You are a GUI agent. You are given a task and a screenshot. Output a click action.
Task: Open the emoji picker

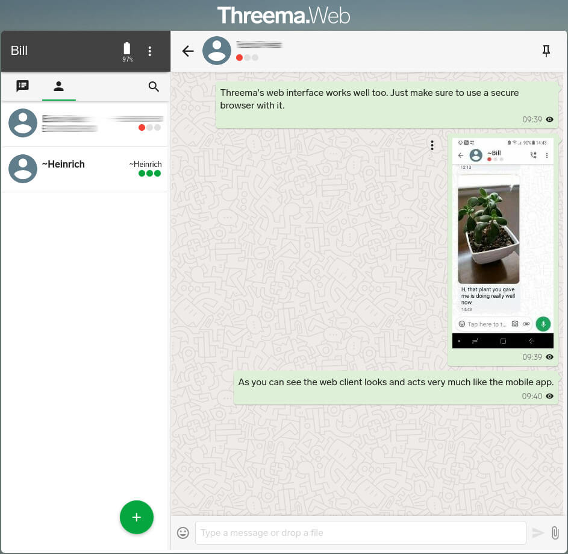click(x=183, y=533)
